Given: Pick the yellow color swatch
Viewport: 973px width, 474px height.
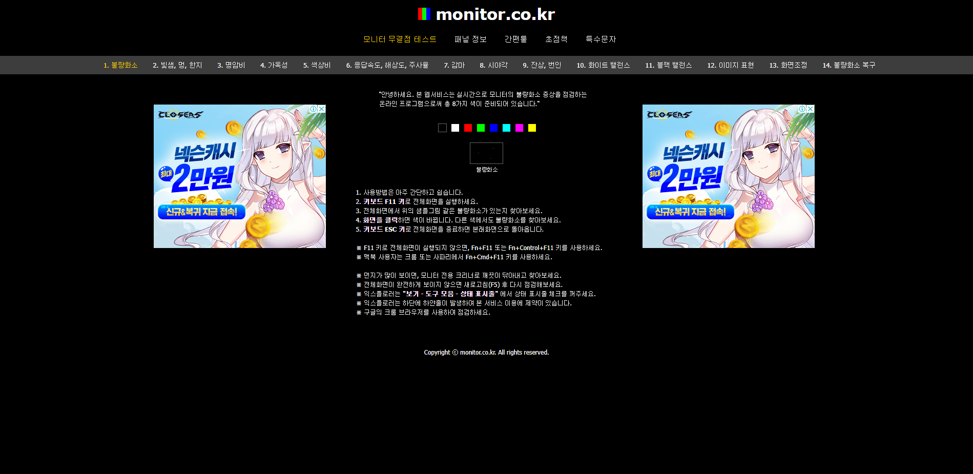Looking at the screenshot, I should [x=532, y=128].
